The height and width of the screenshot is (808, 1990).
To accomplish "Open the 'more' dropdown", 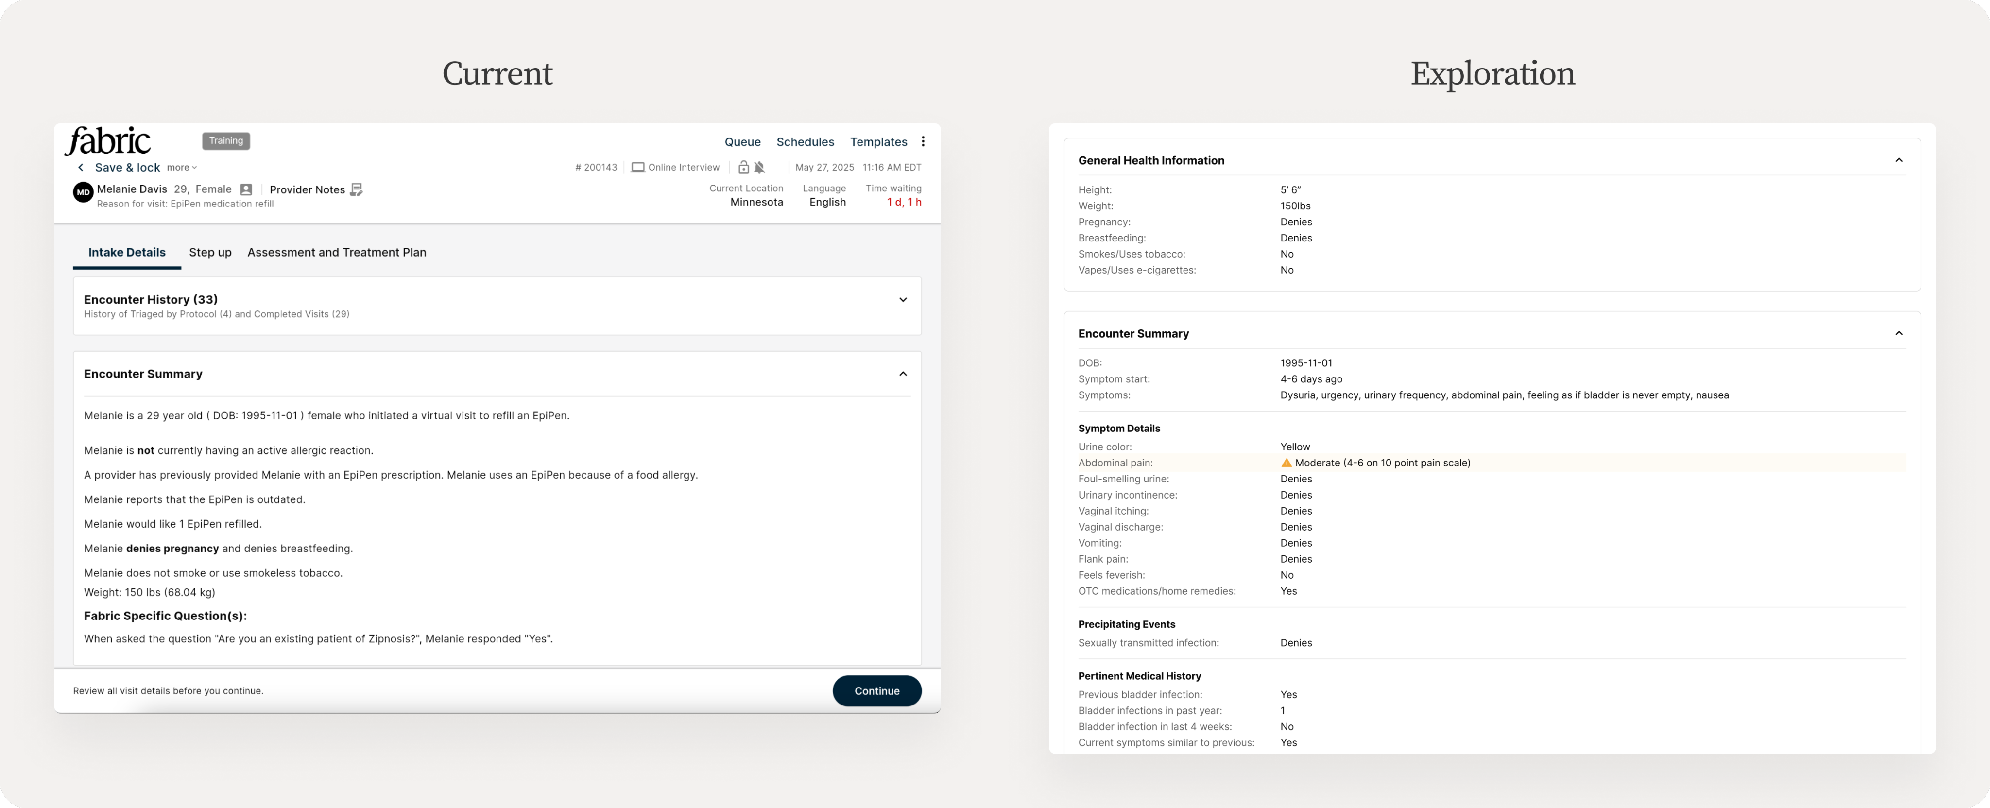I will coord(182,168).
